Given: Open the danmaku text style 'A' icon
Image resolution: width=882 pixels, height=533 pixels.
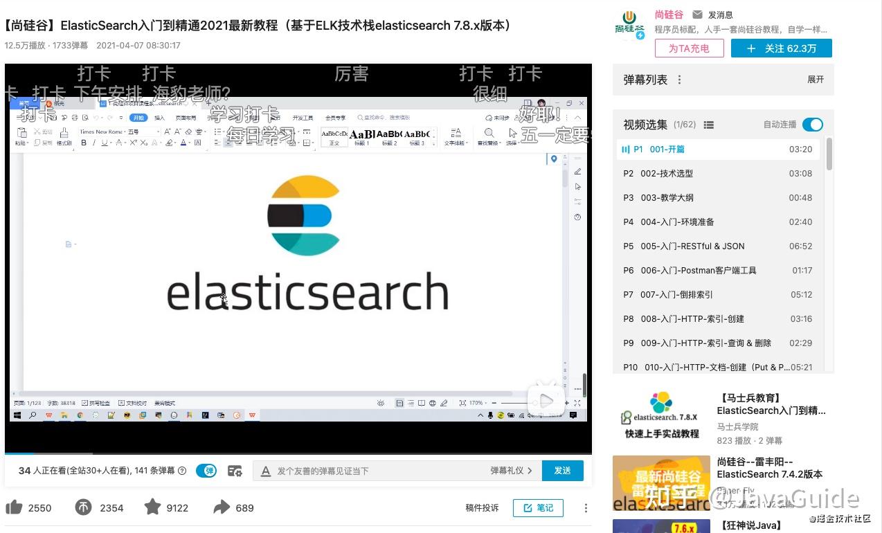Looking at the screenshot, I should click(x=265, y=471).
